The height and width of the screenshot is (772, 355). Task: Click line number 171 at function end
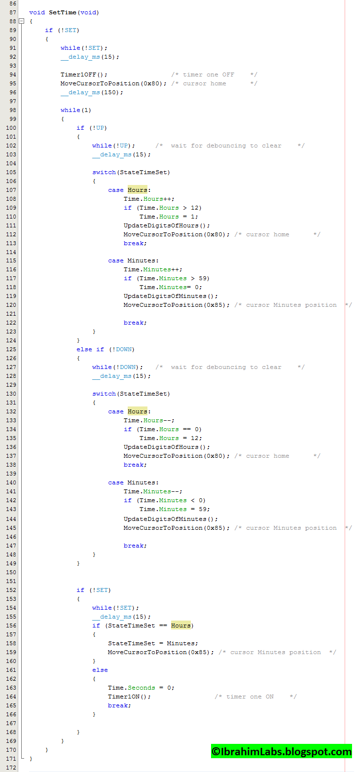11,759
